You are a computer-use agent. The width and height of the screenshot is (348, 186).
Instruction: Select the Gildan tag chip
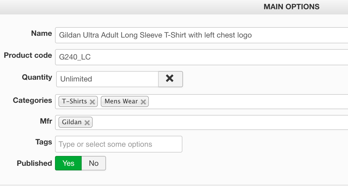click(x=72, y=122)
